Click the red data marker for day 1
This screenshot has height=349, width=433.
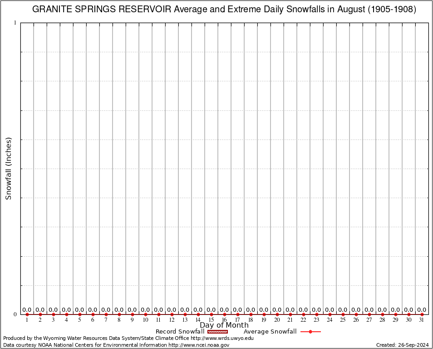[27, 314]
